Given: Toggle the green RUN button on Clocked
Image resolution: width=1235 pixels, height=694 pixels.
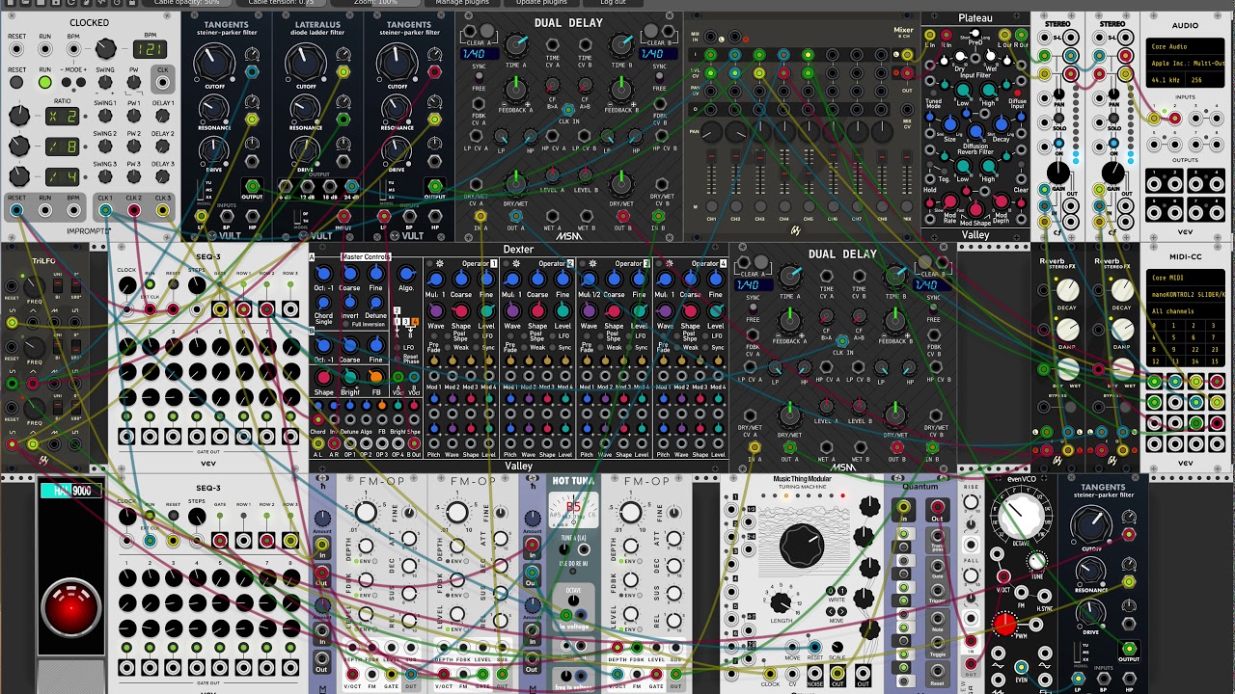Looking at the screenshot, I should coord(45,84).
